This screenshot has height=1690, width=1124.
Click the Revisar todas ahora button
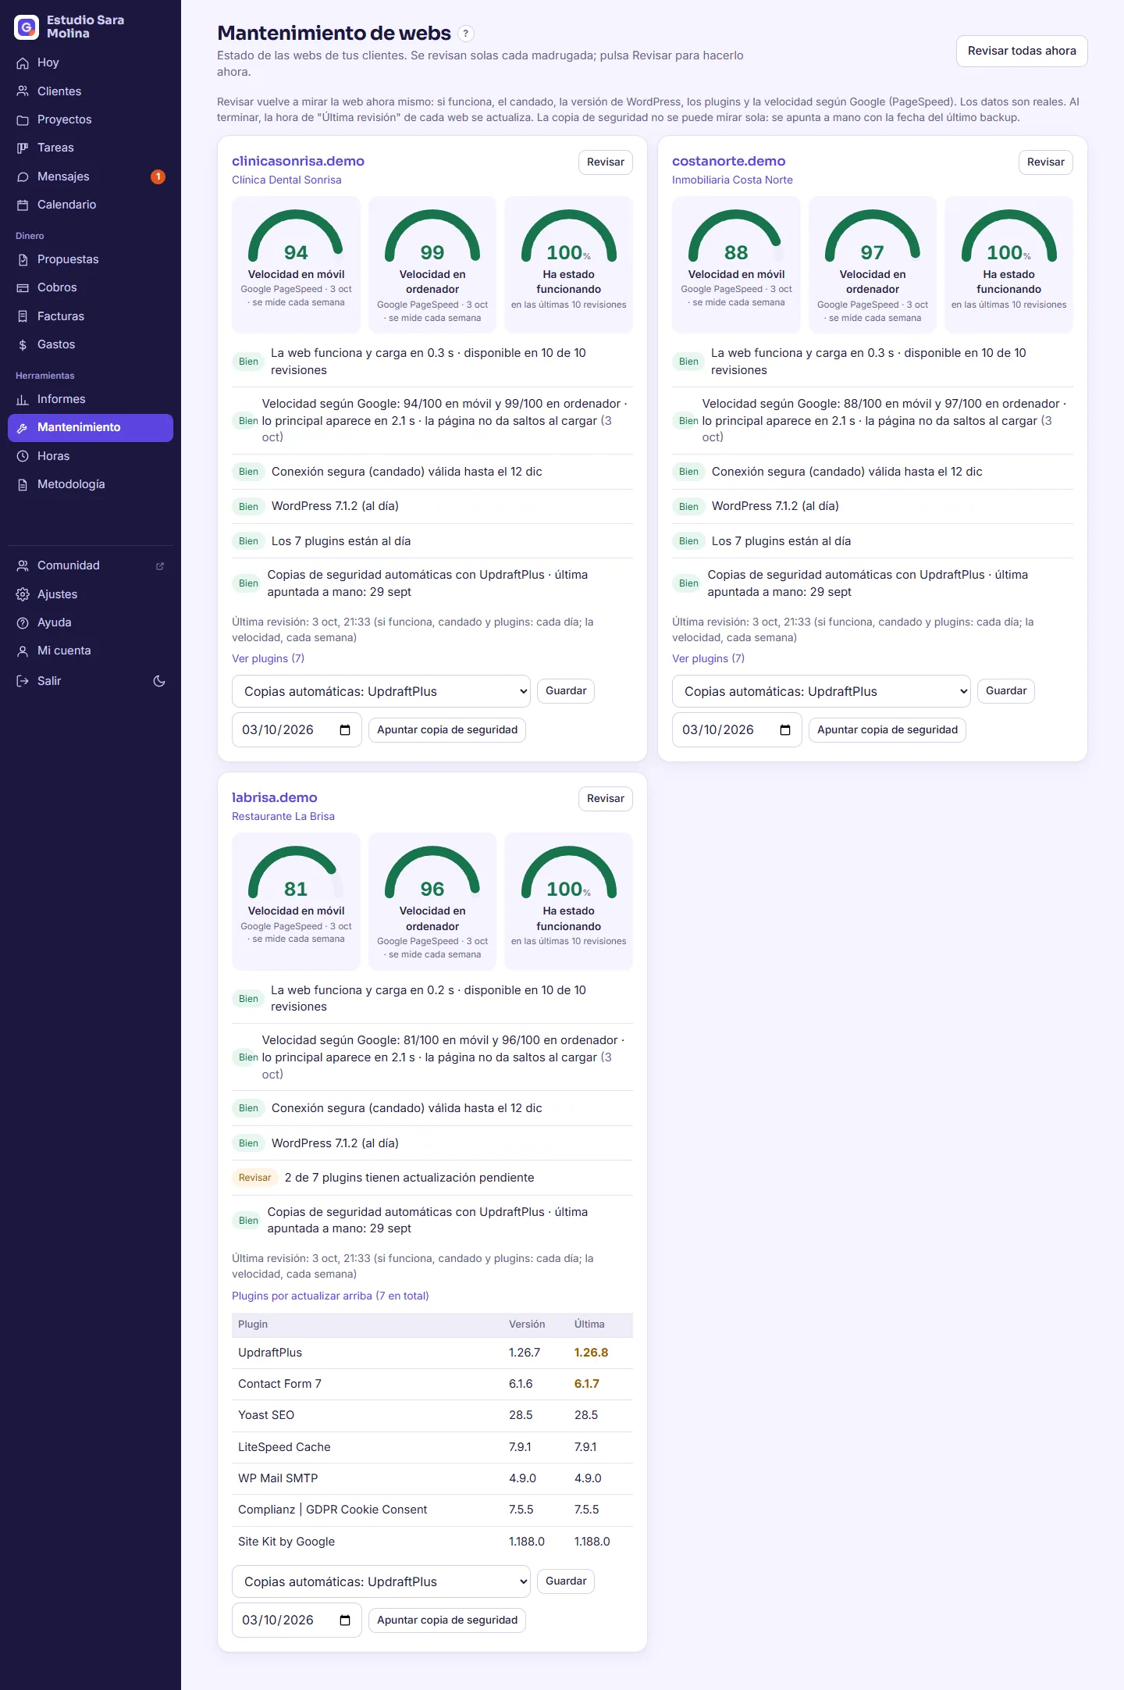(1022, 51)
